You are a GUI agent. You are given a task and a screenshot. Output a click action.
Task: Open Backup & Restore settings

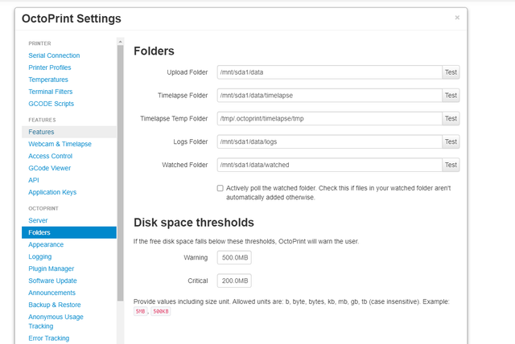click(55, 305)
